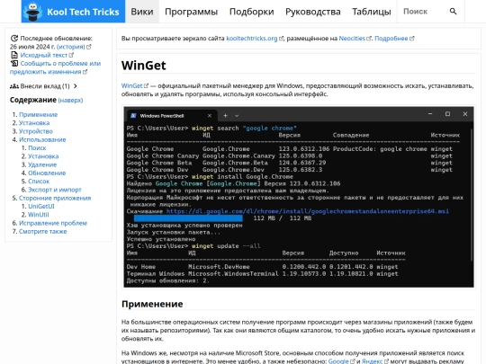This screenshot has height=364, width=486.
Task: Go to UniGetUI in contents
Action: tap(41, 207)
